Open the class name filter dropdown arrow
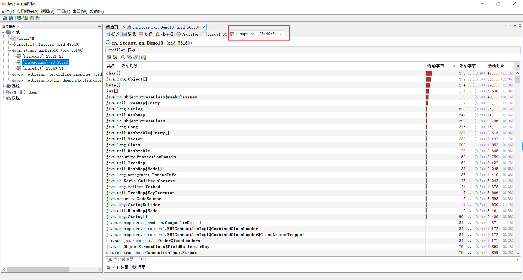The height and width of the screenshot is (280, 523). (x=518, y=260)
